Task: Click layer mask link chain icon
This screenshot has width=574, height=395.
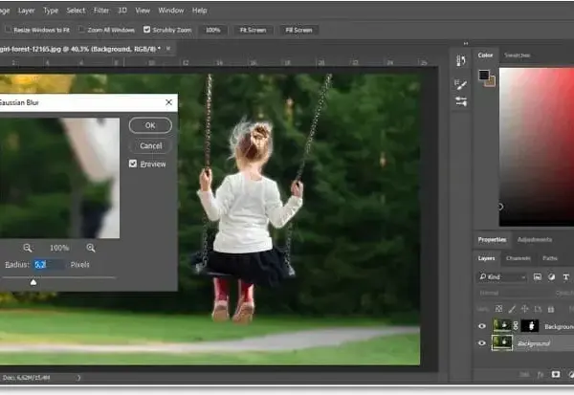Action: [516, 325]
